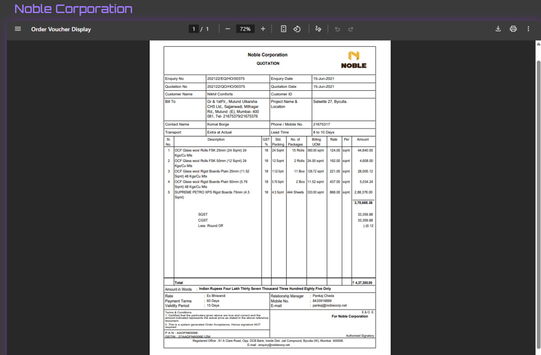541x355 pixels.
Task: Rotate the quotation page
Action: point(297,28)
